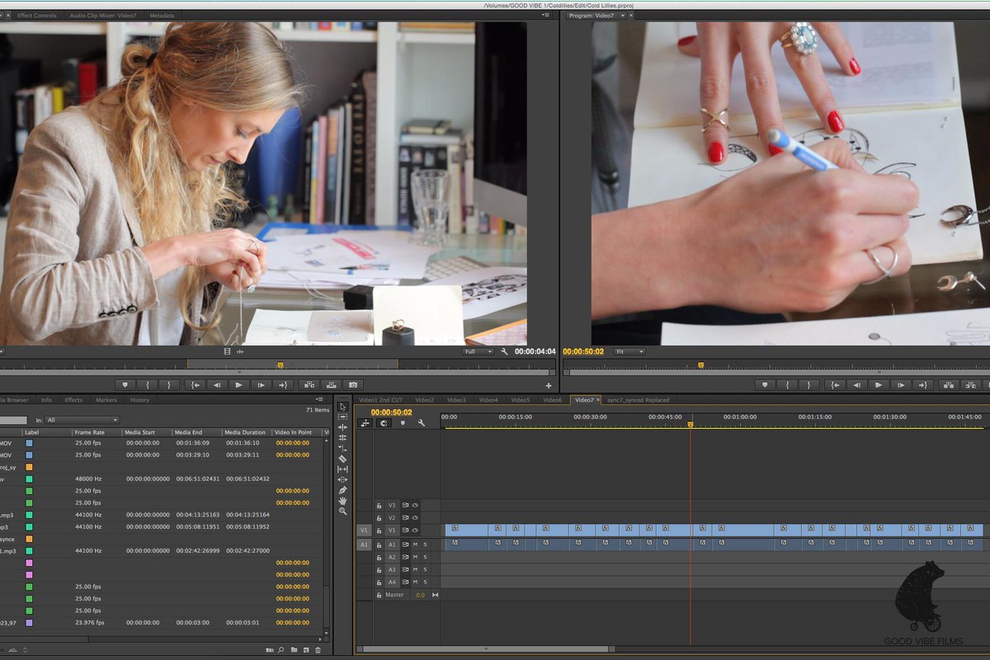Toggle V1 track output eye
990x660 pixels.
pos(415,530)
